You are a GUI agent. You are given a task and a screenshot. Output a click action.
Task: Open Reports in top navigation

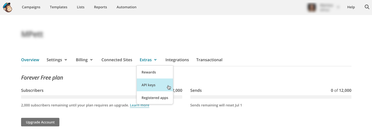coord(100,7)
